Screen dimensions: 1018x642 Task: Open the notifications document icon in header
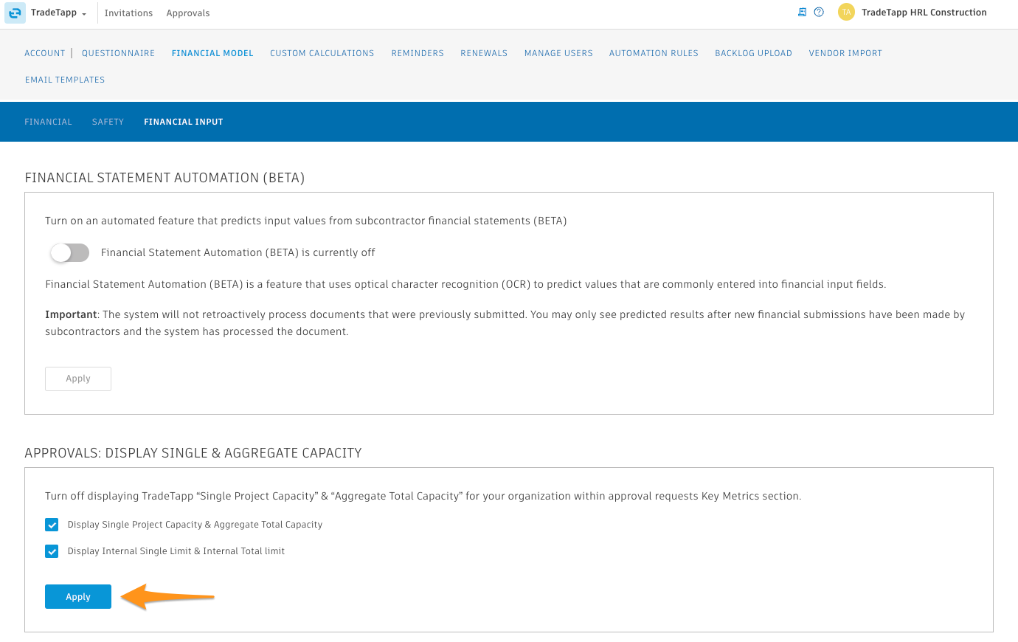pos(802,13)
